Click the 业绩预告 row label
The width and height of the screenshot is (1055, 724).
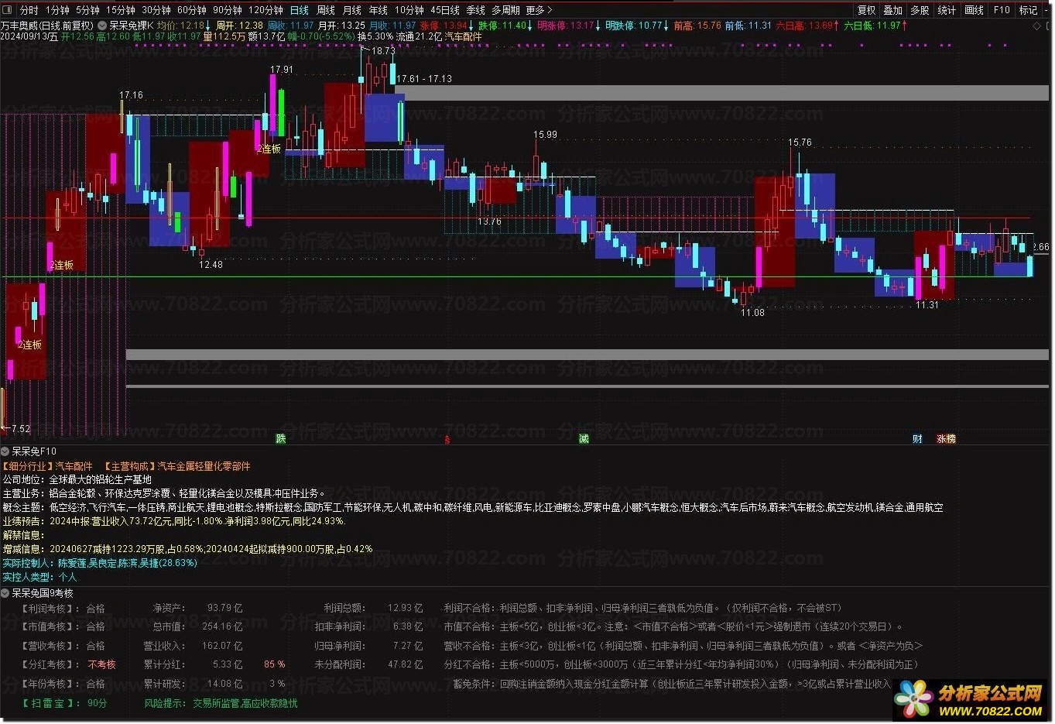pyautogui.click(x=23, y=521)
